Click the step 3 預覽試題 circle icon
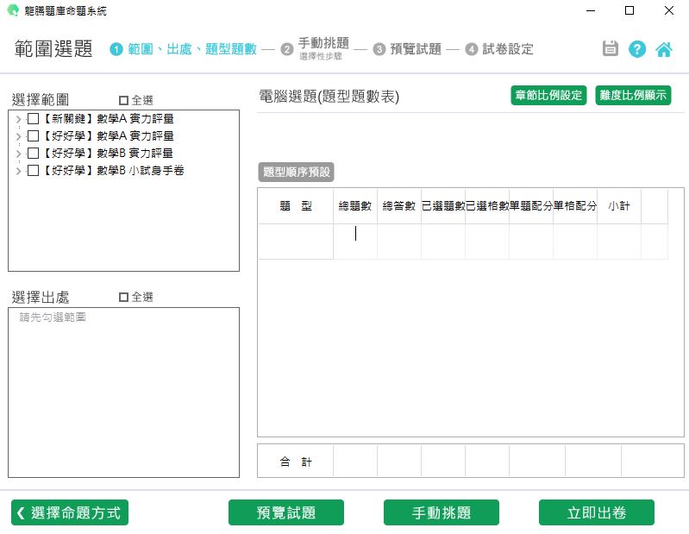This screenshot has width=689, height=534. pos(379,50)
